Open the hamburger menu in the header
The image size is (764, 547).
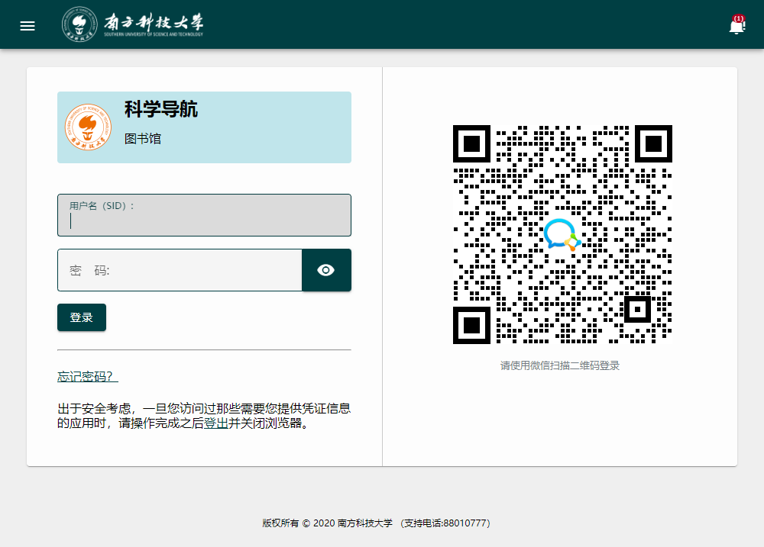(x=28, y=26)
